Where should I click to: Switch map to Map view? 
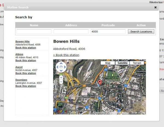(108, 63)
